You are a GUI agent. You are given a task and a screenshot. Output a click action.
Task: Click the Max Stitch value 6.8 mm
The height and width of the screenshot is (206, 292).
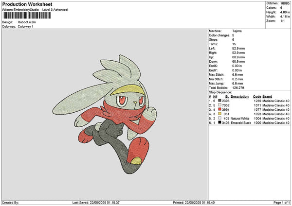pos(237,75)
